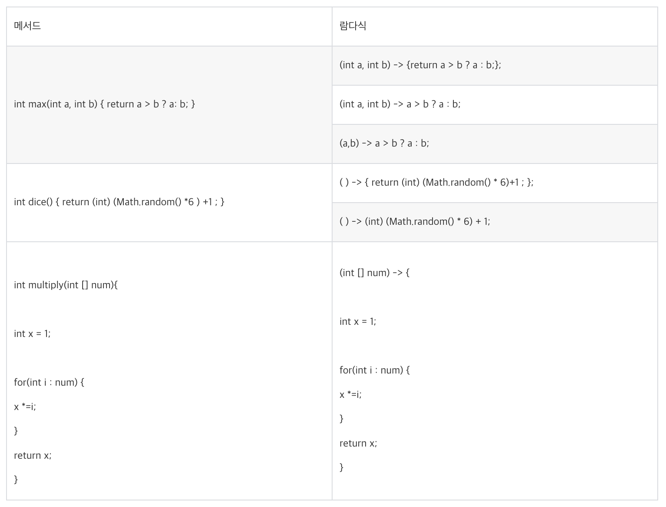Click the (int [] num) -> { lambda line
The width and height of the screenshot is (666, 507).
pos(374,273)
